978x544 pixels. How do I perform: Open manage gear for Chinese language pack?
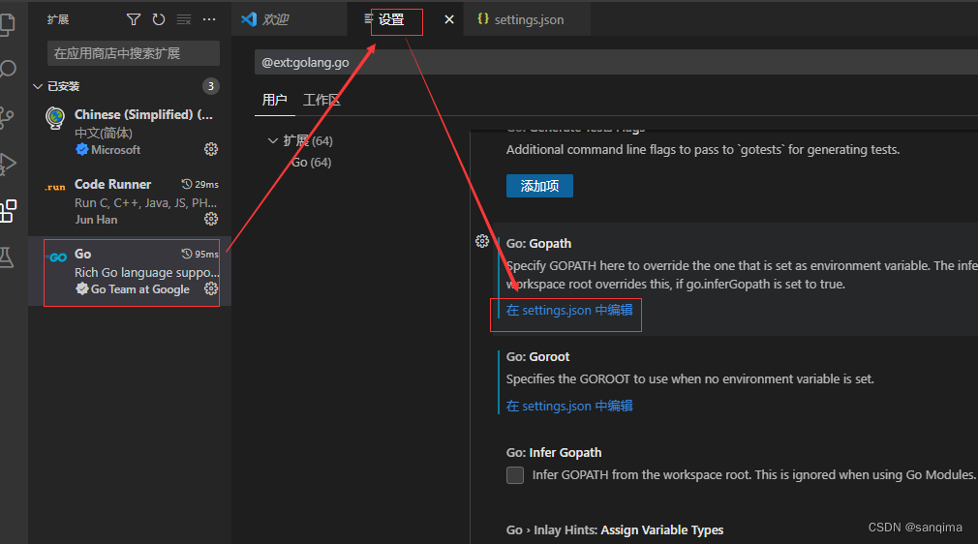pos(211,149)
